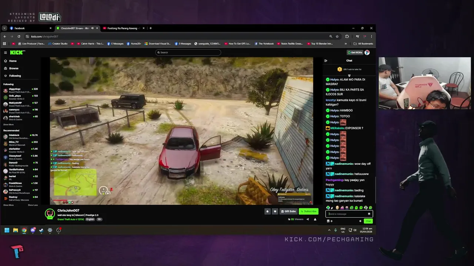Click the Gift Subs button
The width and height of the screenshot is (474, 266).
point(288,211)
